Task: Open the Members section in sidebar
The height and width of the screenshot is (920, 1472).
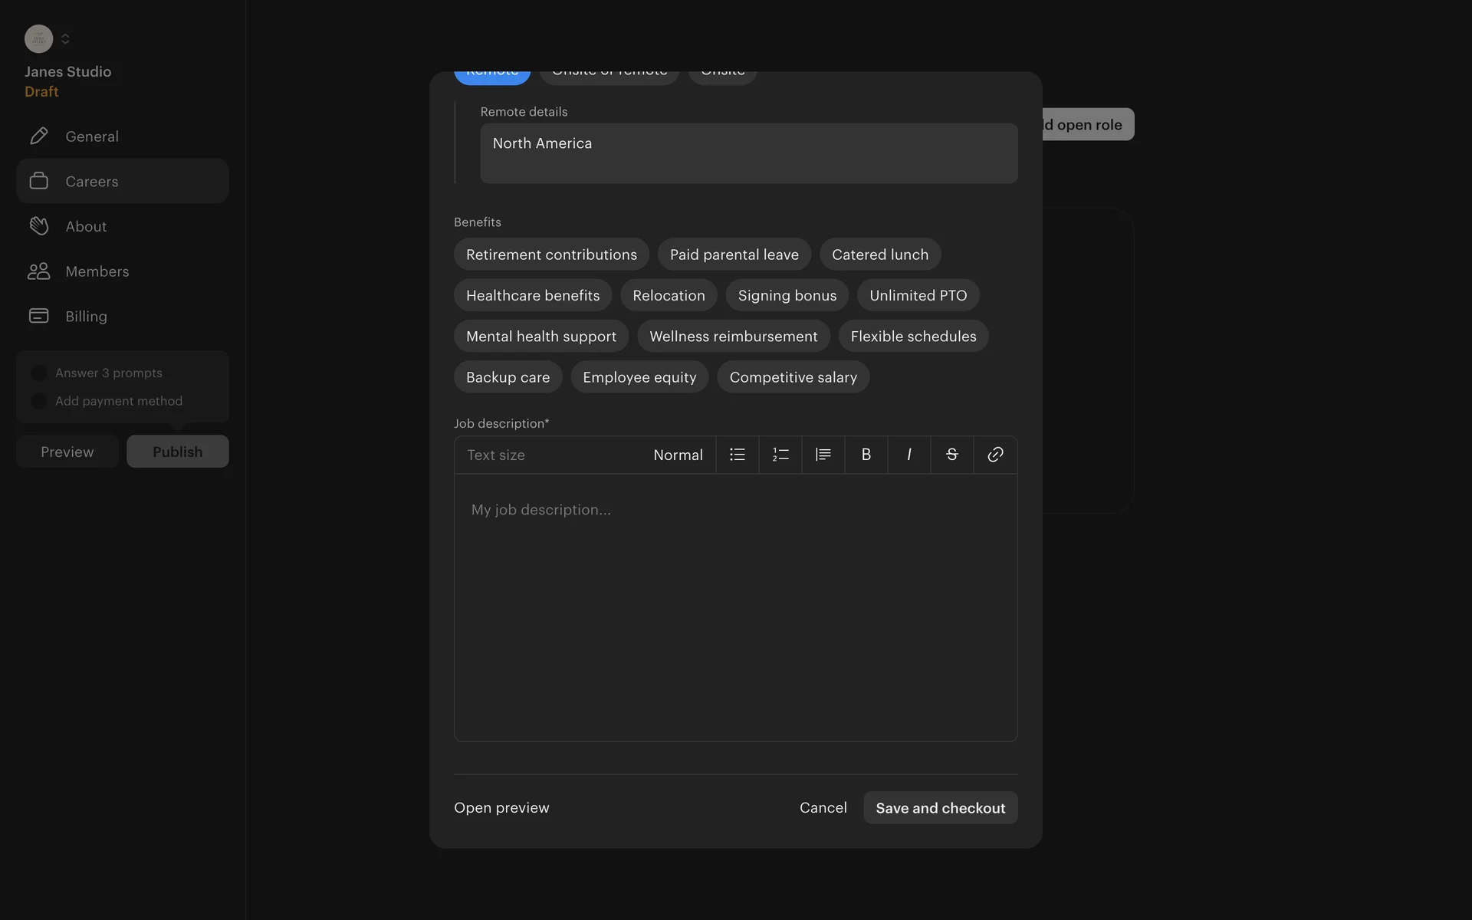Action: [97, 271]
